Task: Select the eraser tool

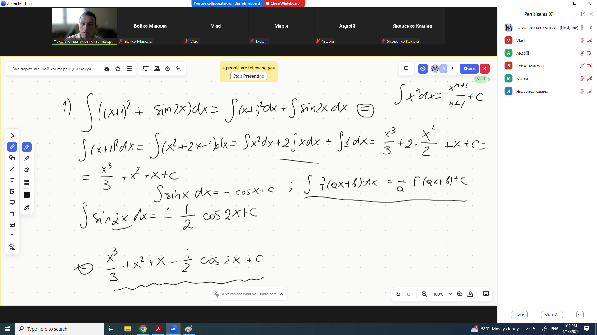Action: click(x=27, y=169)
